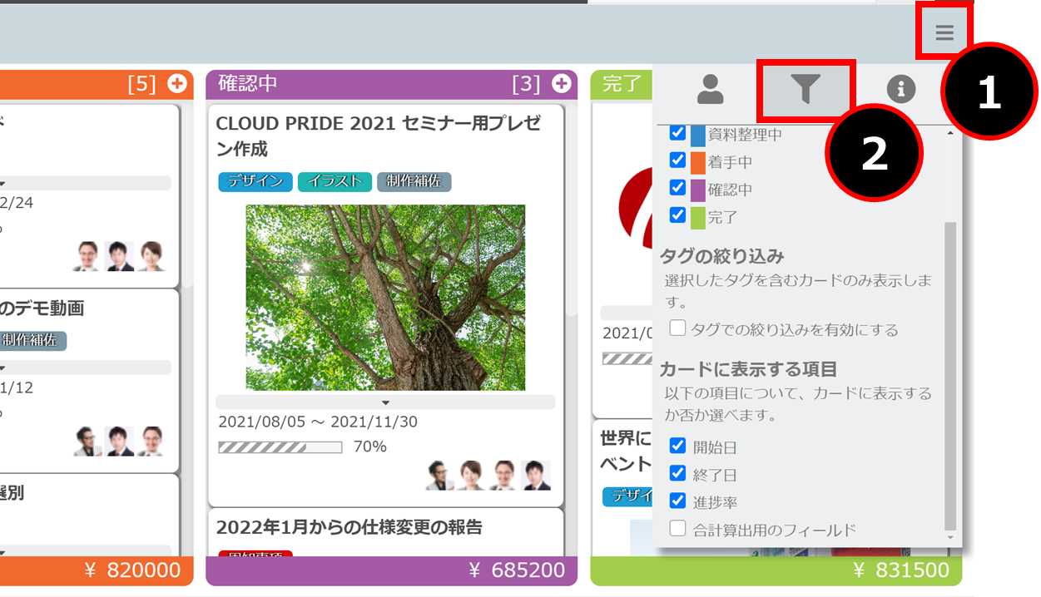Image resolution: width=1041 pixels, height=597 pixels.
Task: Check the 合計算出用のフィールド checkbox
Action: pyautogui.click(x=677, y=529)
